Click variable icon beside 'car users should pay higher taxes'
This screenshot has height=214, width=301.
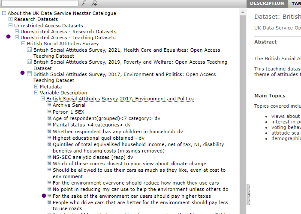click(49, 196)
